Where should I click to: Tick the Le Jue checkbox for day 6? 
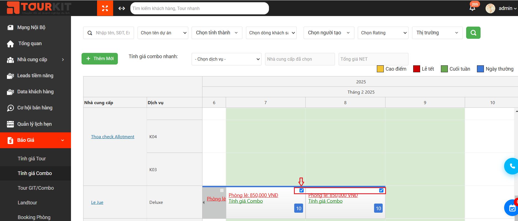[x=222, y=190]
